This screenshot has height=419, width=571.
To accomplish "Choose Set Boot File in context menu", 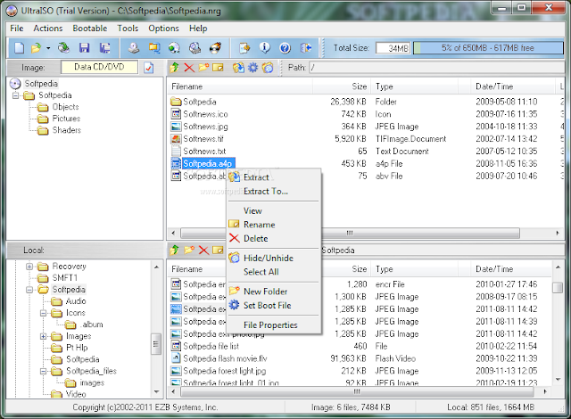I will [274, 305].
